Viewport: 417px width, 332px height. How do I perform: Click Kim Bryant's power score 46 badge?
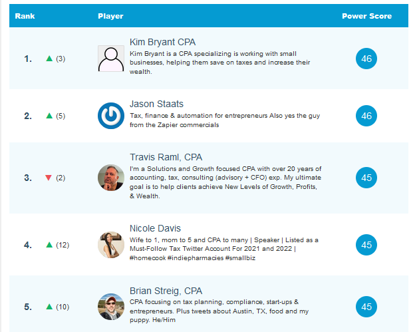(366, 59)
